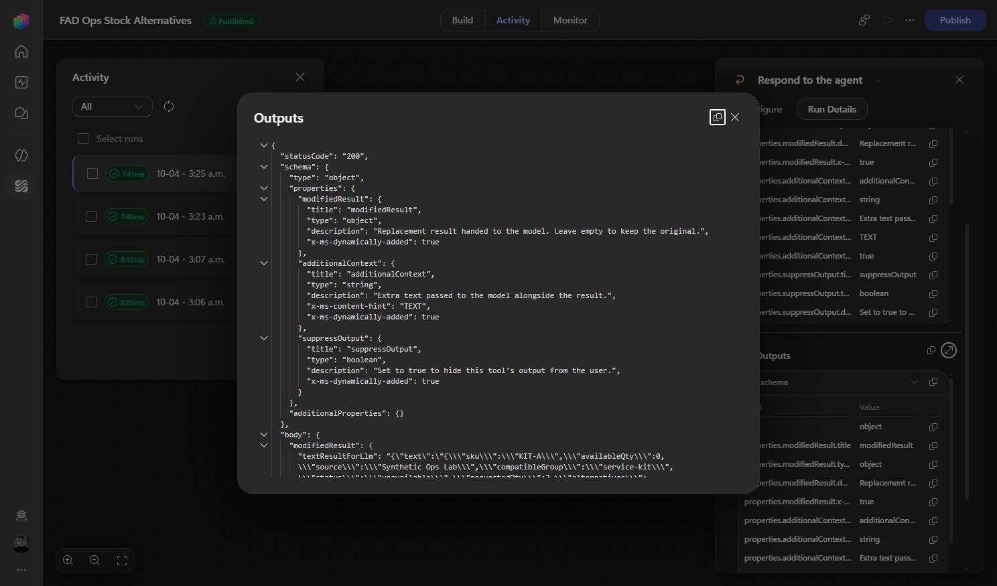Screen dimensions: 997x586
Task: Click the agent icon near the sidebar bottom
Action: [x=21, y=515]
